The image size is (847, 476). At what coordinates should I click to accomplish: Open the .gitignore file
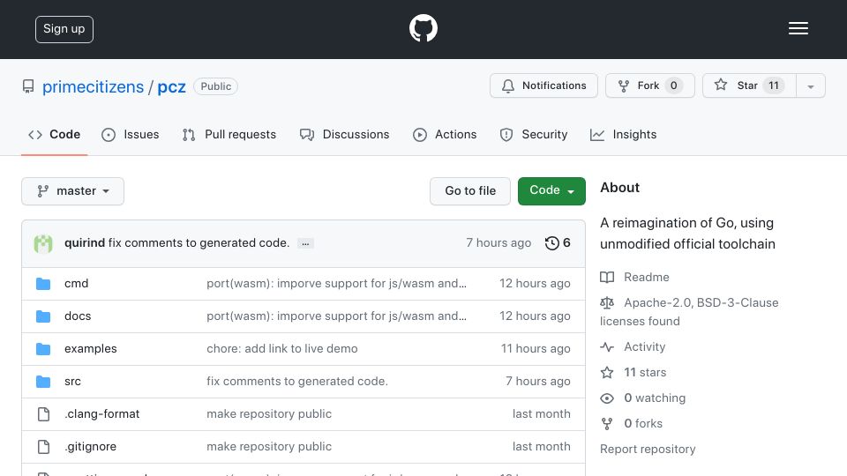coord(90,446)
